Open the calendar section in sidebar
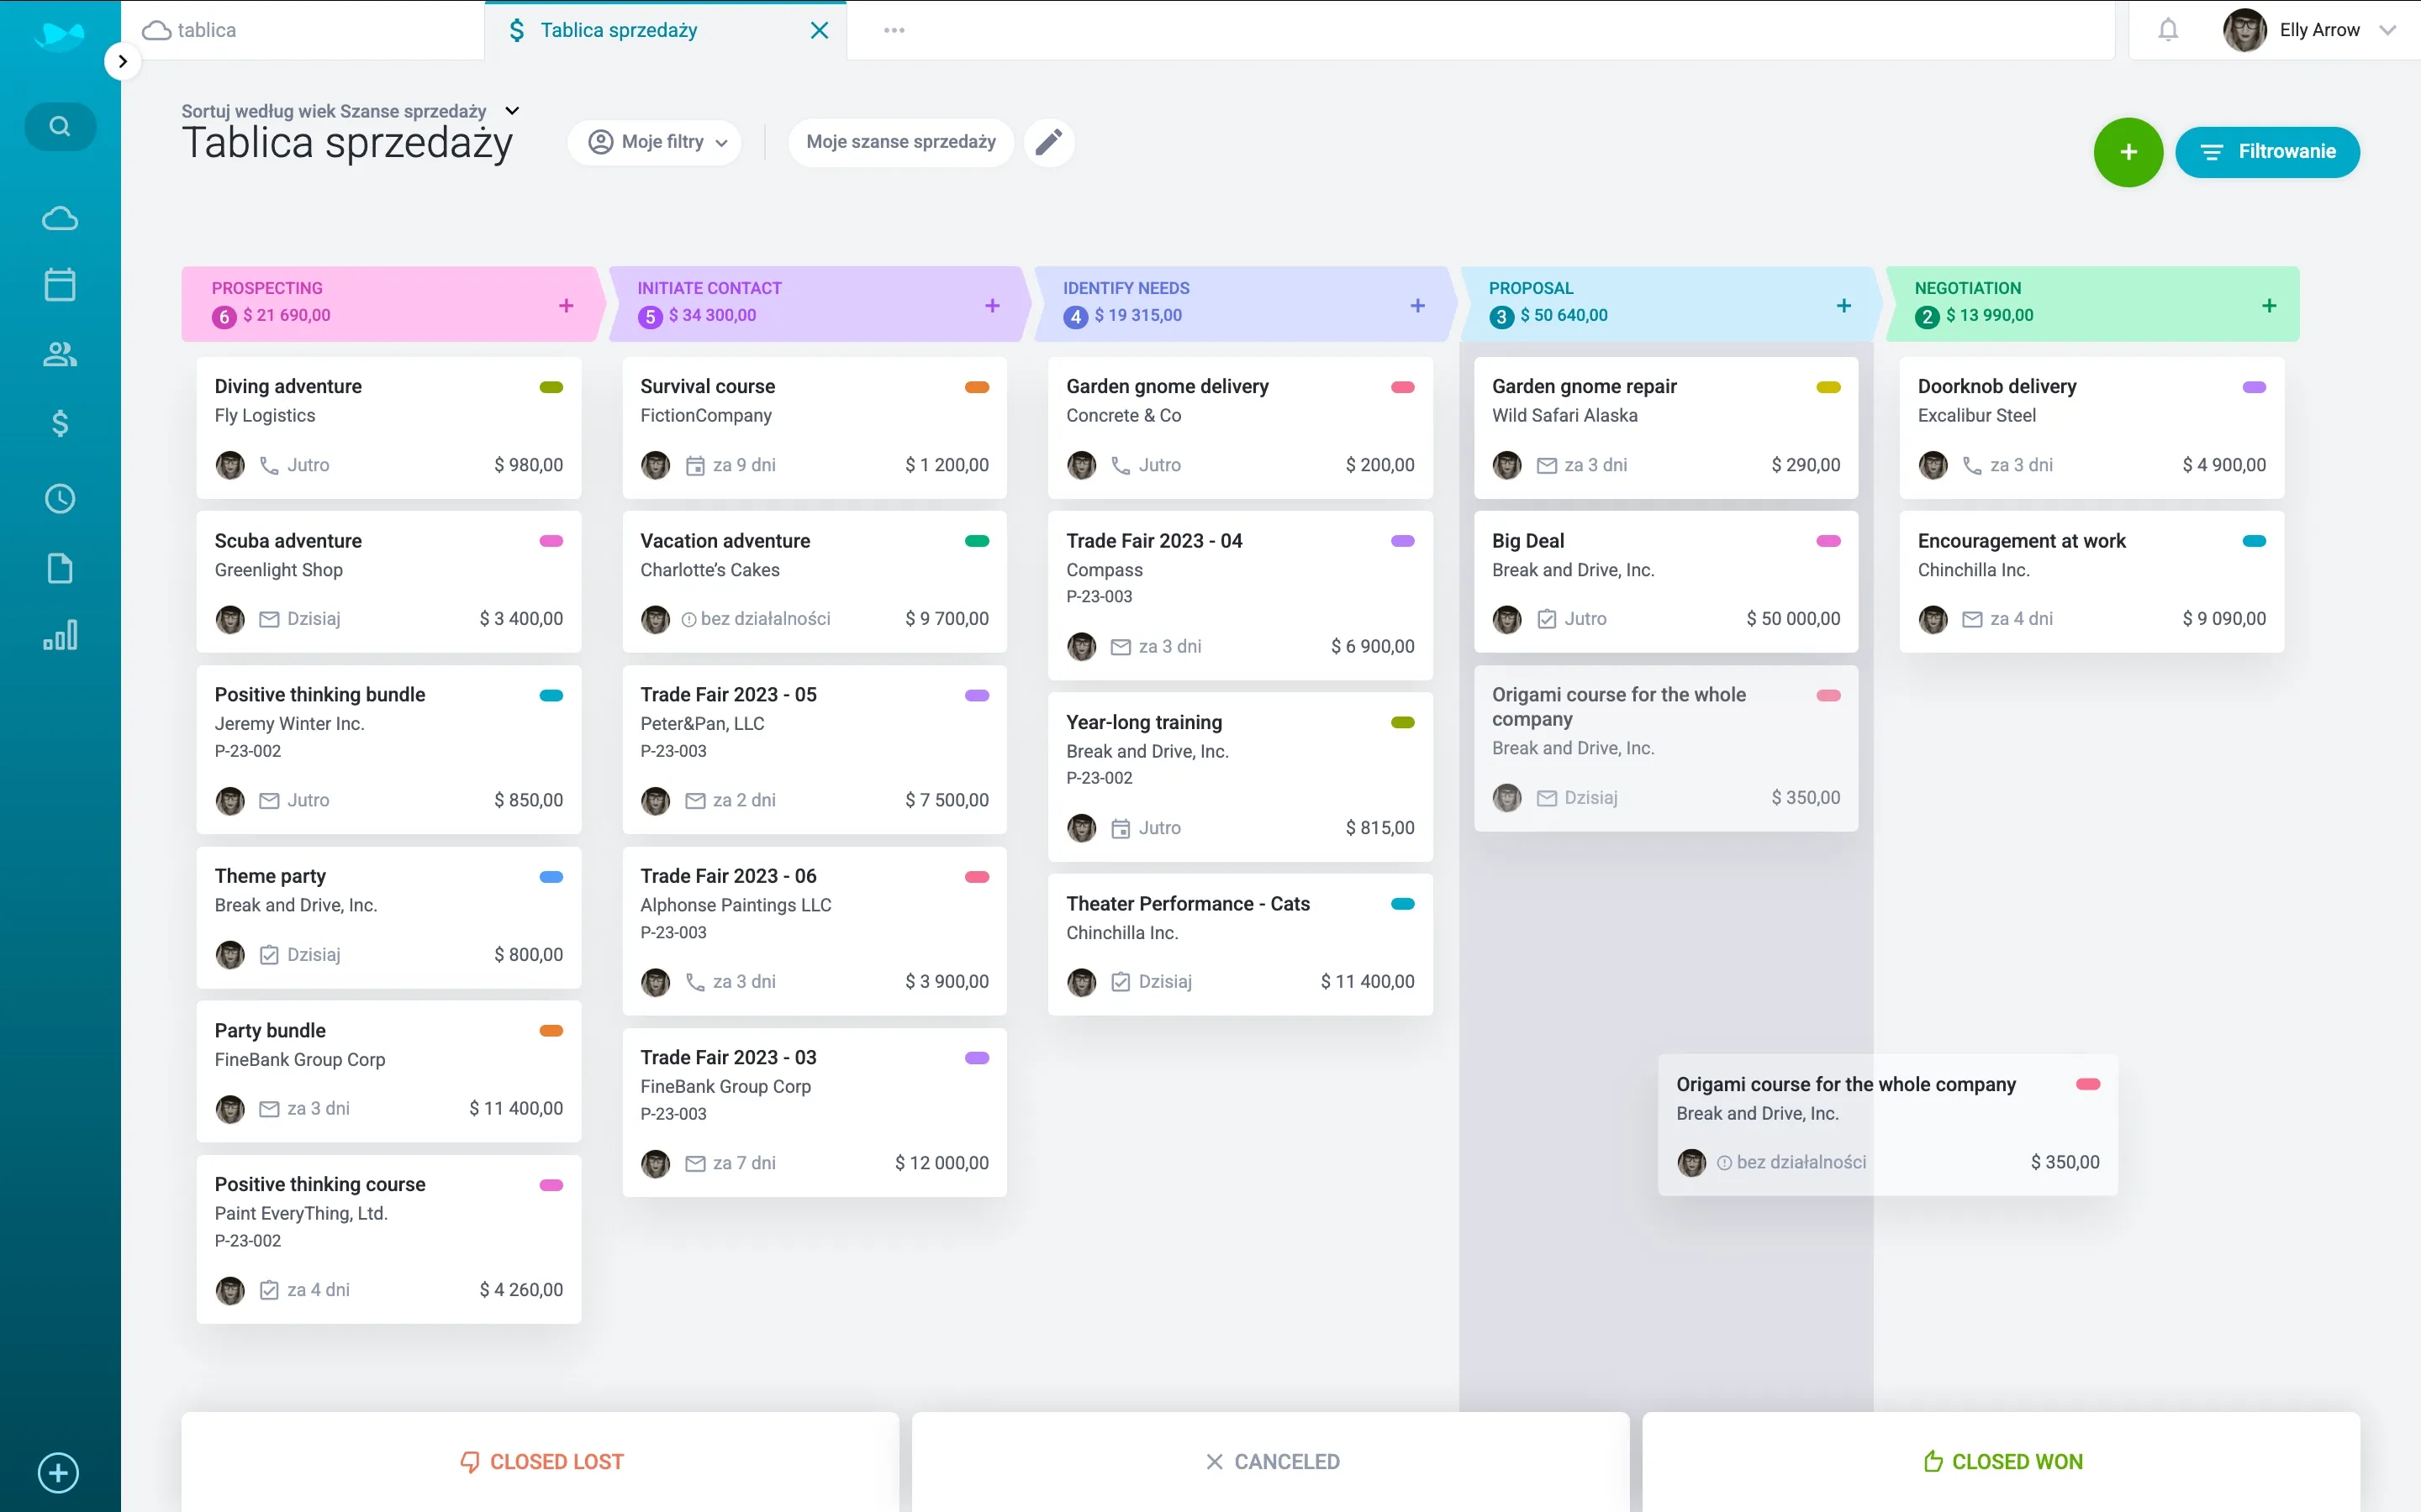The image size is (2421, 1512). (x=59, y=284)
